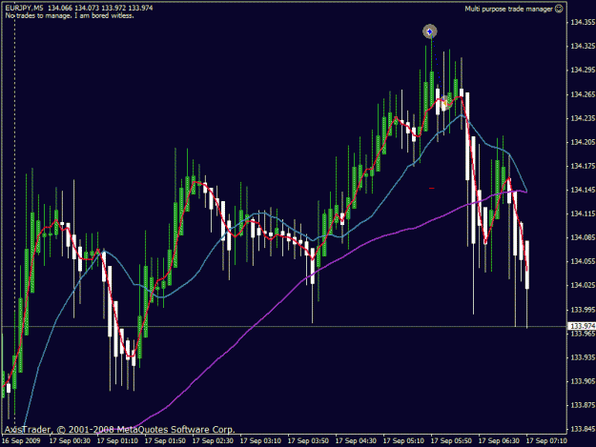Click the '16 Sep 2009' date label
596x447 pixels.
pyautogui.click(x=23, y=441)
